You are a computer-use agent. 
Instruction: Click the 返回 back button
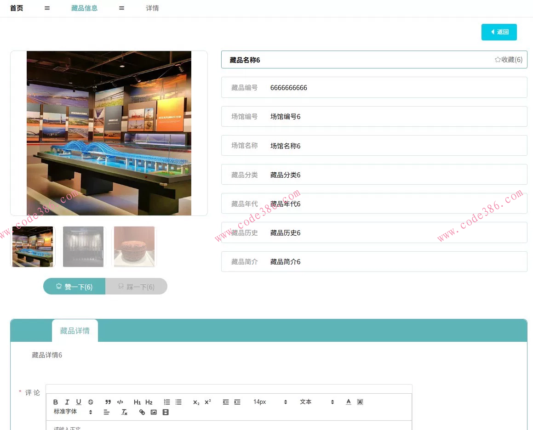coord(499,32)
